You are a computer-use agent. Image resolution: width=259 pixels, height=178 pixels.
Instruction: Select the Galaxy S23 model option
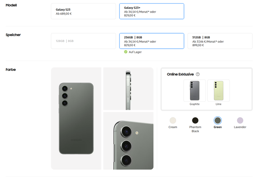(83, 11)
